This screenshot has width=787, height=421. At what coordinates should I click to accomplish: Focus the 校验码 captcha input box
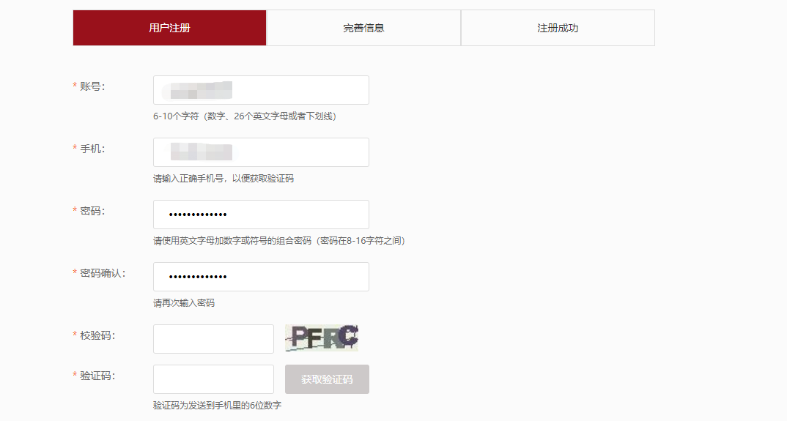click(x=213, y=339)
